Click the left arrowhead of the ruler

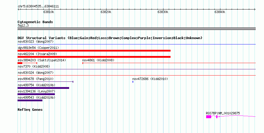(x=18, y=9)
